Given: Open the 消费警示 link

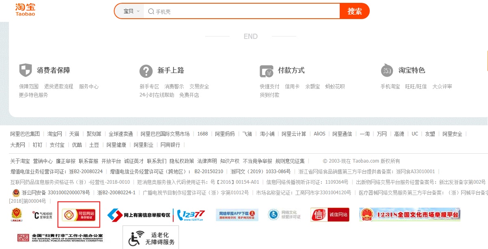Looking at the screenshot, I should [x=174, y=87].
